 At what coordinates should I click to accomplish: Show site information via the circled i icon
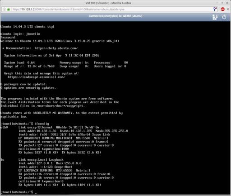[5, 10]
